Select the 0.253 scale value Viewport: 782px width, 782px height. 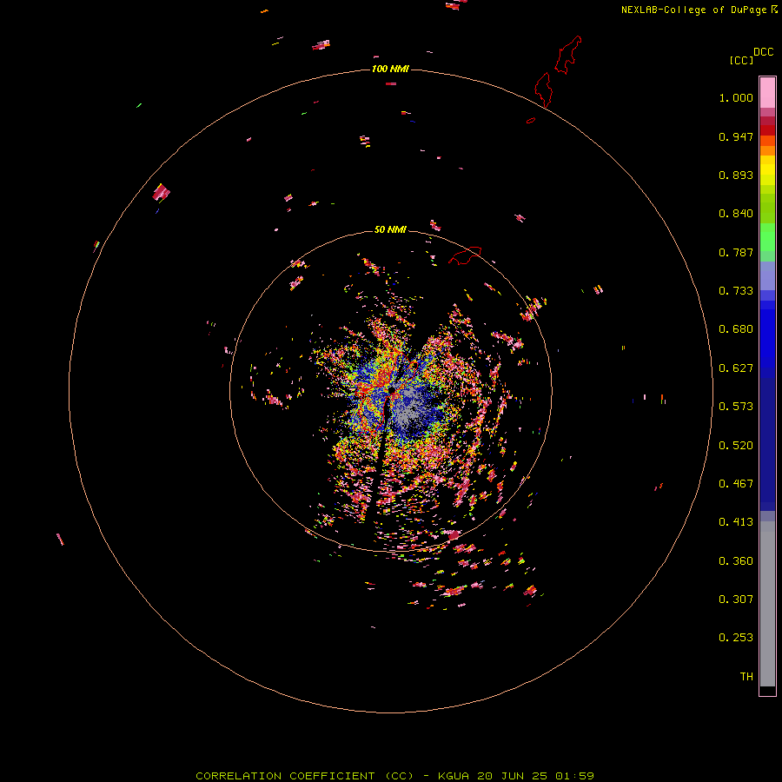click(736, 638)
